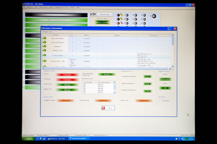The height and width of the screenshot is (144, 217).
Task: Click the green arrow beside Reaction Tray
Action: pyautogui.click(x=45, y=50)
